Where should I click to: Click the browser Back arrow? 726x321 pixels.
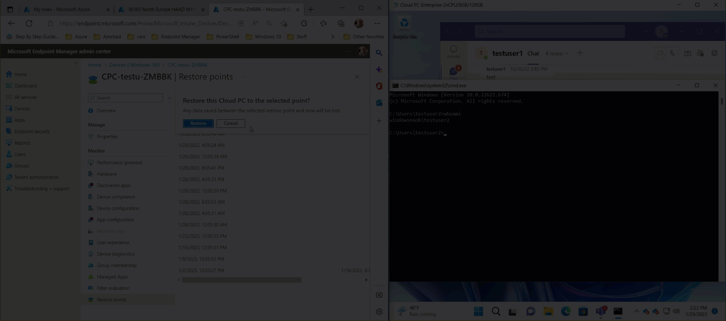11,23
